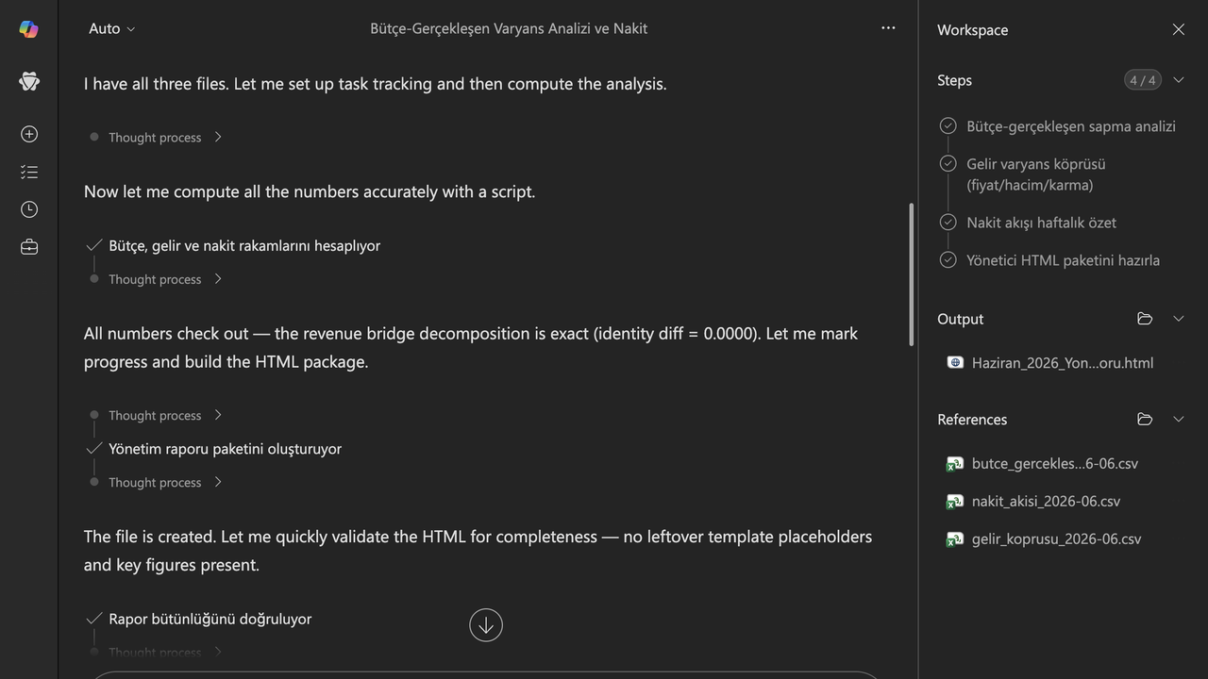Open the new chat plus icon
Viewport: 1208px width, 679px height.
(x=29, y=134)
